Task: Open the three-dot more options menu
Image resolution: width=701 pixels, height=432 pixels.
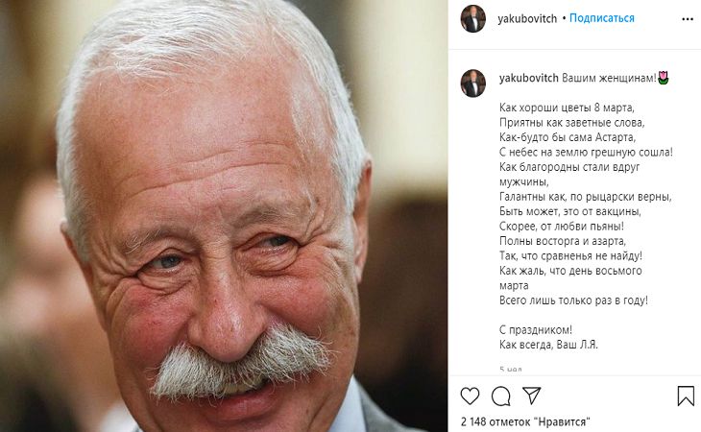Action: coord(688,19)
